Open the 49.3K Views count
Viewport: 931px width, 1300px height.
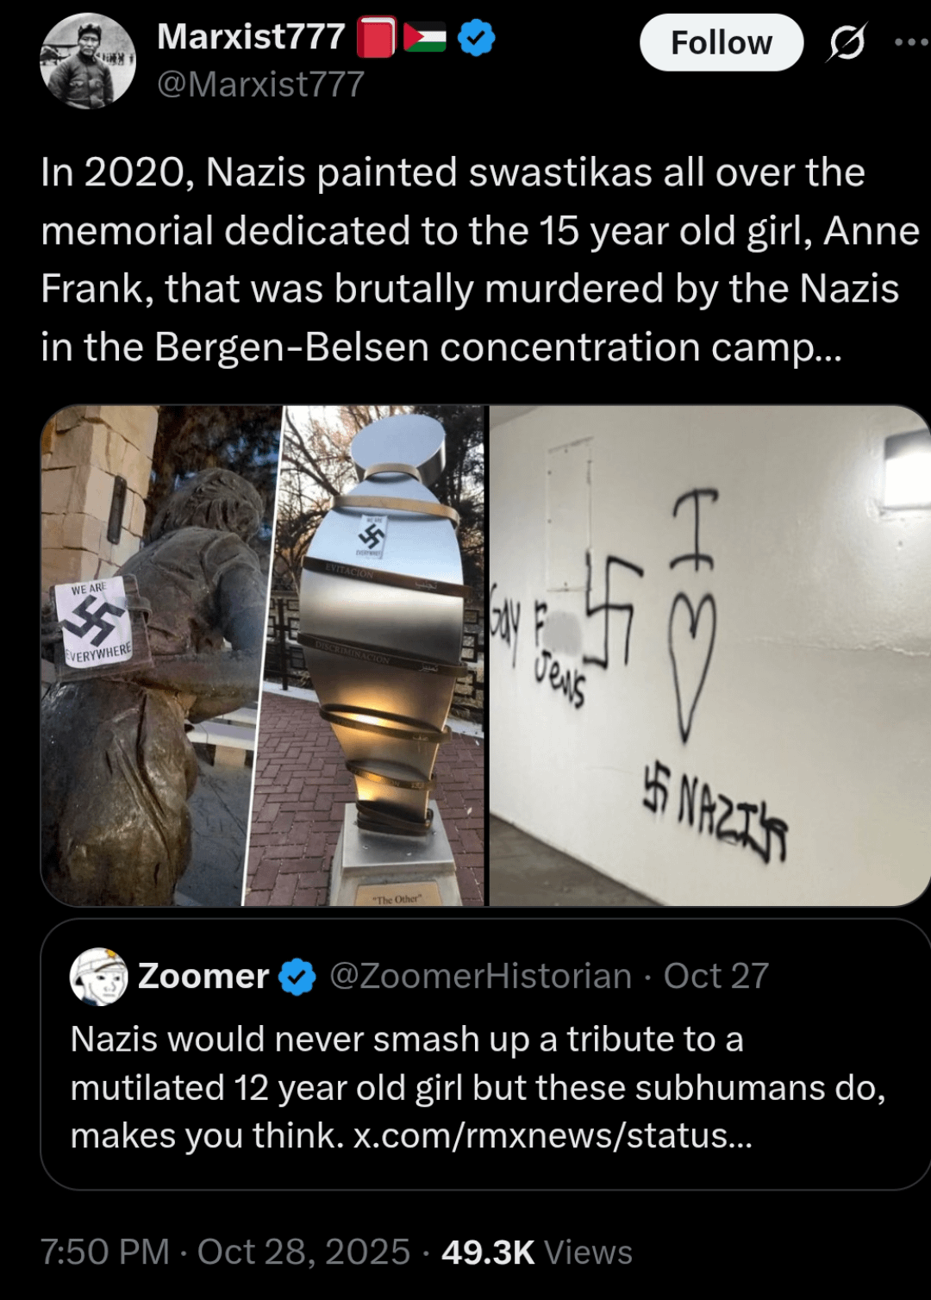(x=537, y=1252)
